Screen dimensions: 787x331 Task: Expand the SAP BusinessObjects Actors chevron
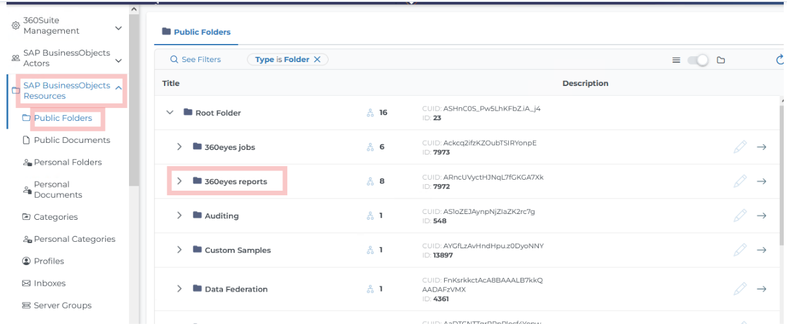tap(118, 61)
